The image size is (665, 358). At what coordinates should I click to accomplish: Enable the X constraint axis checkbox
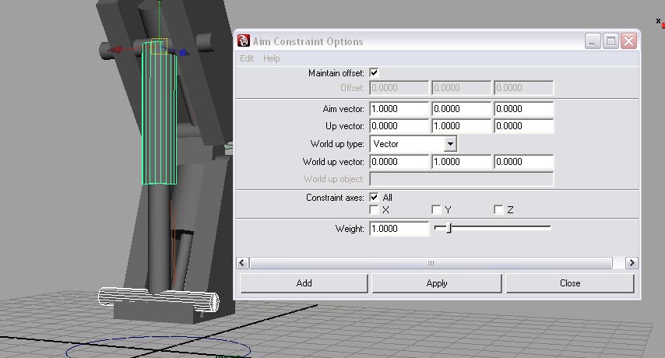(374, 209)
